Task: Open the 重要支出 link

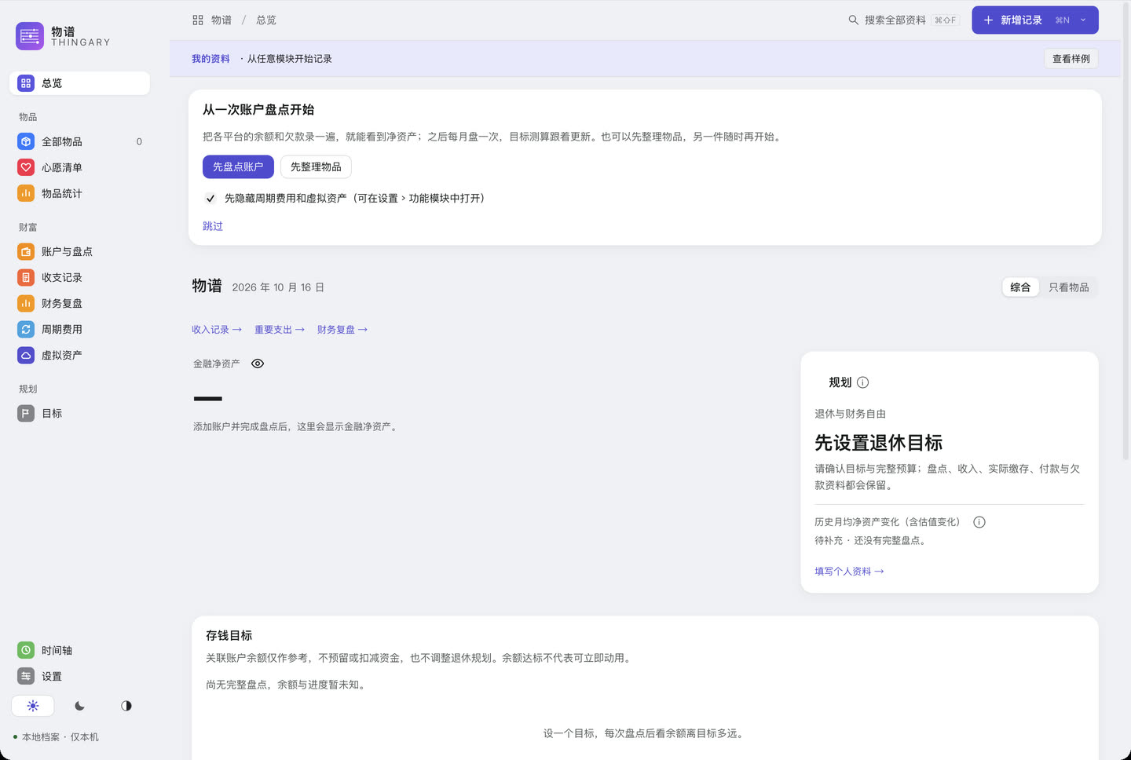Action: coord(280,330)
